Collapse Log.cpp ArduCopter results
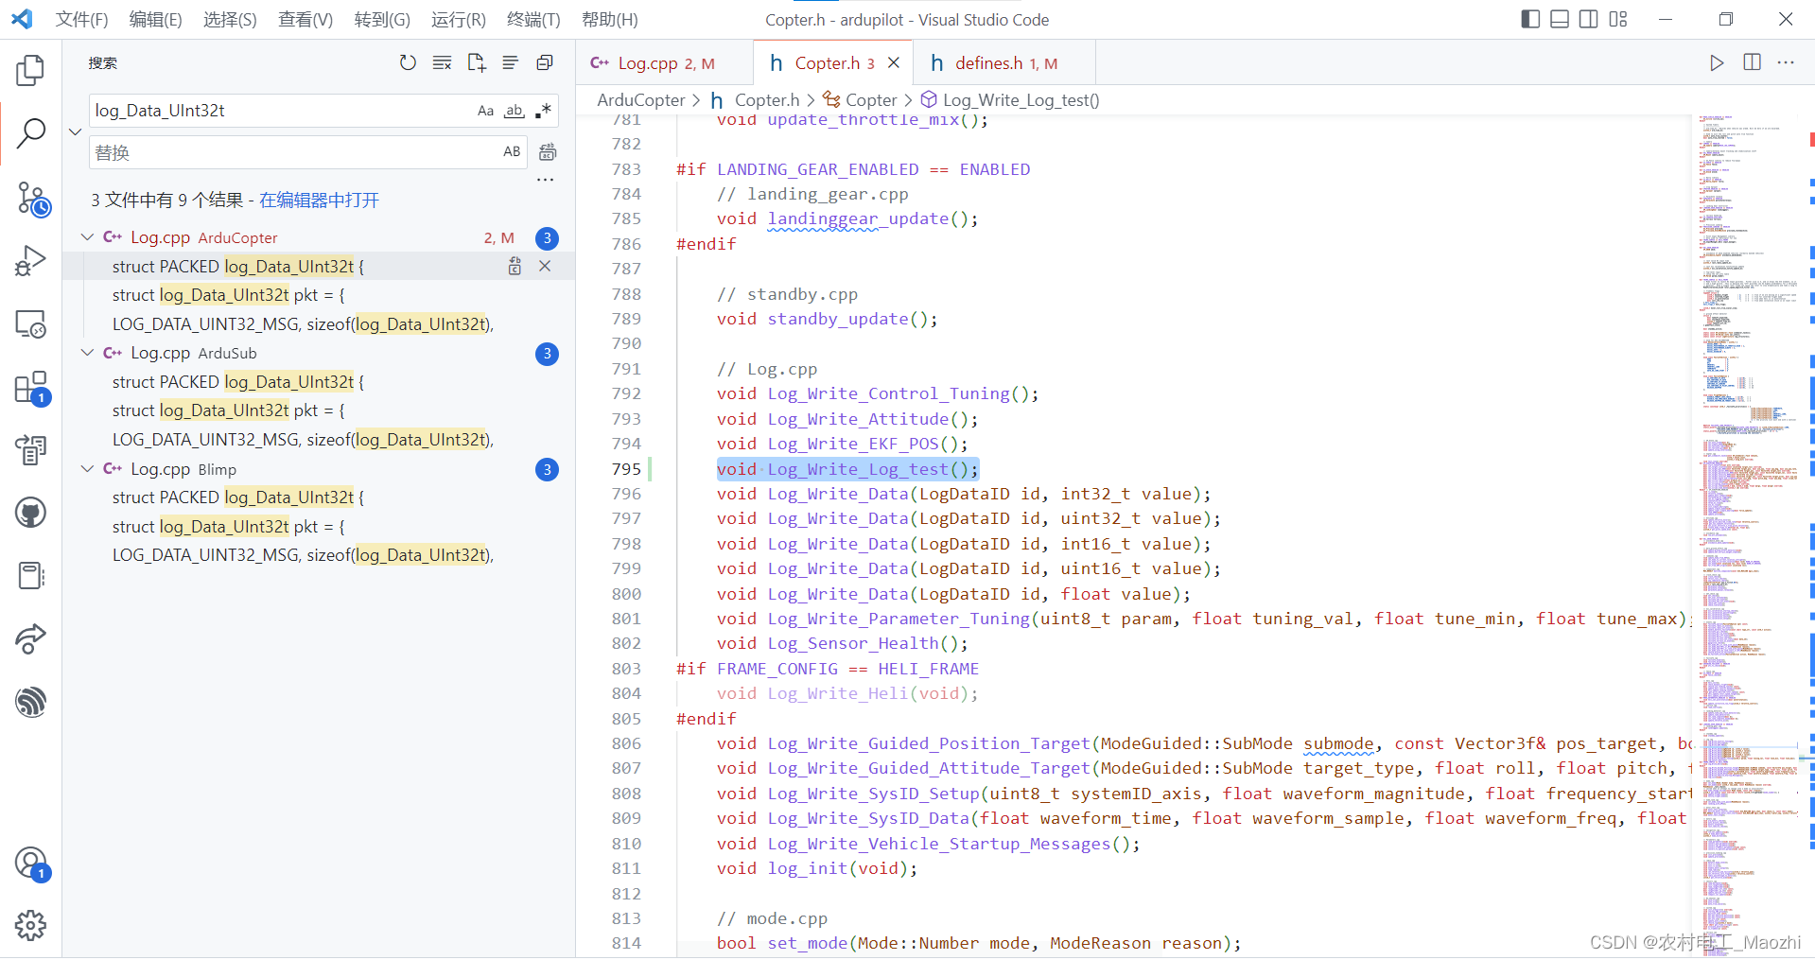 pyautogui.click(x=87, y=237)
